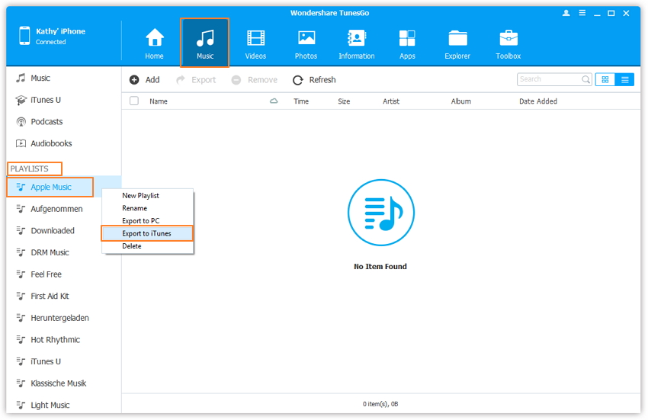Click the search magnifier icon
648x420 pixels.
(585, 79)
